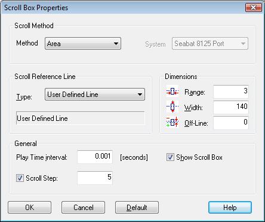
Task: Click the dialog title Scroll Box Properties
Action: [36, 8]
